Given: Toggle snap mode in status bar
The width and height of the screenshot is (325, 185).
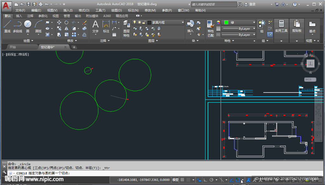Looking at the screenshot, I should click(x=188, y=180).
